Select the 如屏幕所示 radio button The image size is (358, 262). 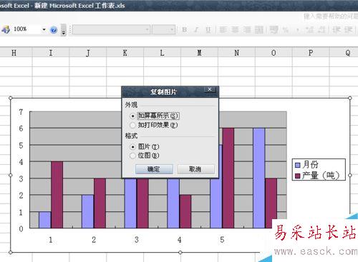pos(132,116)
